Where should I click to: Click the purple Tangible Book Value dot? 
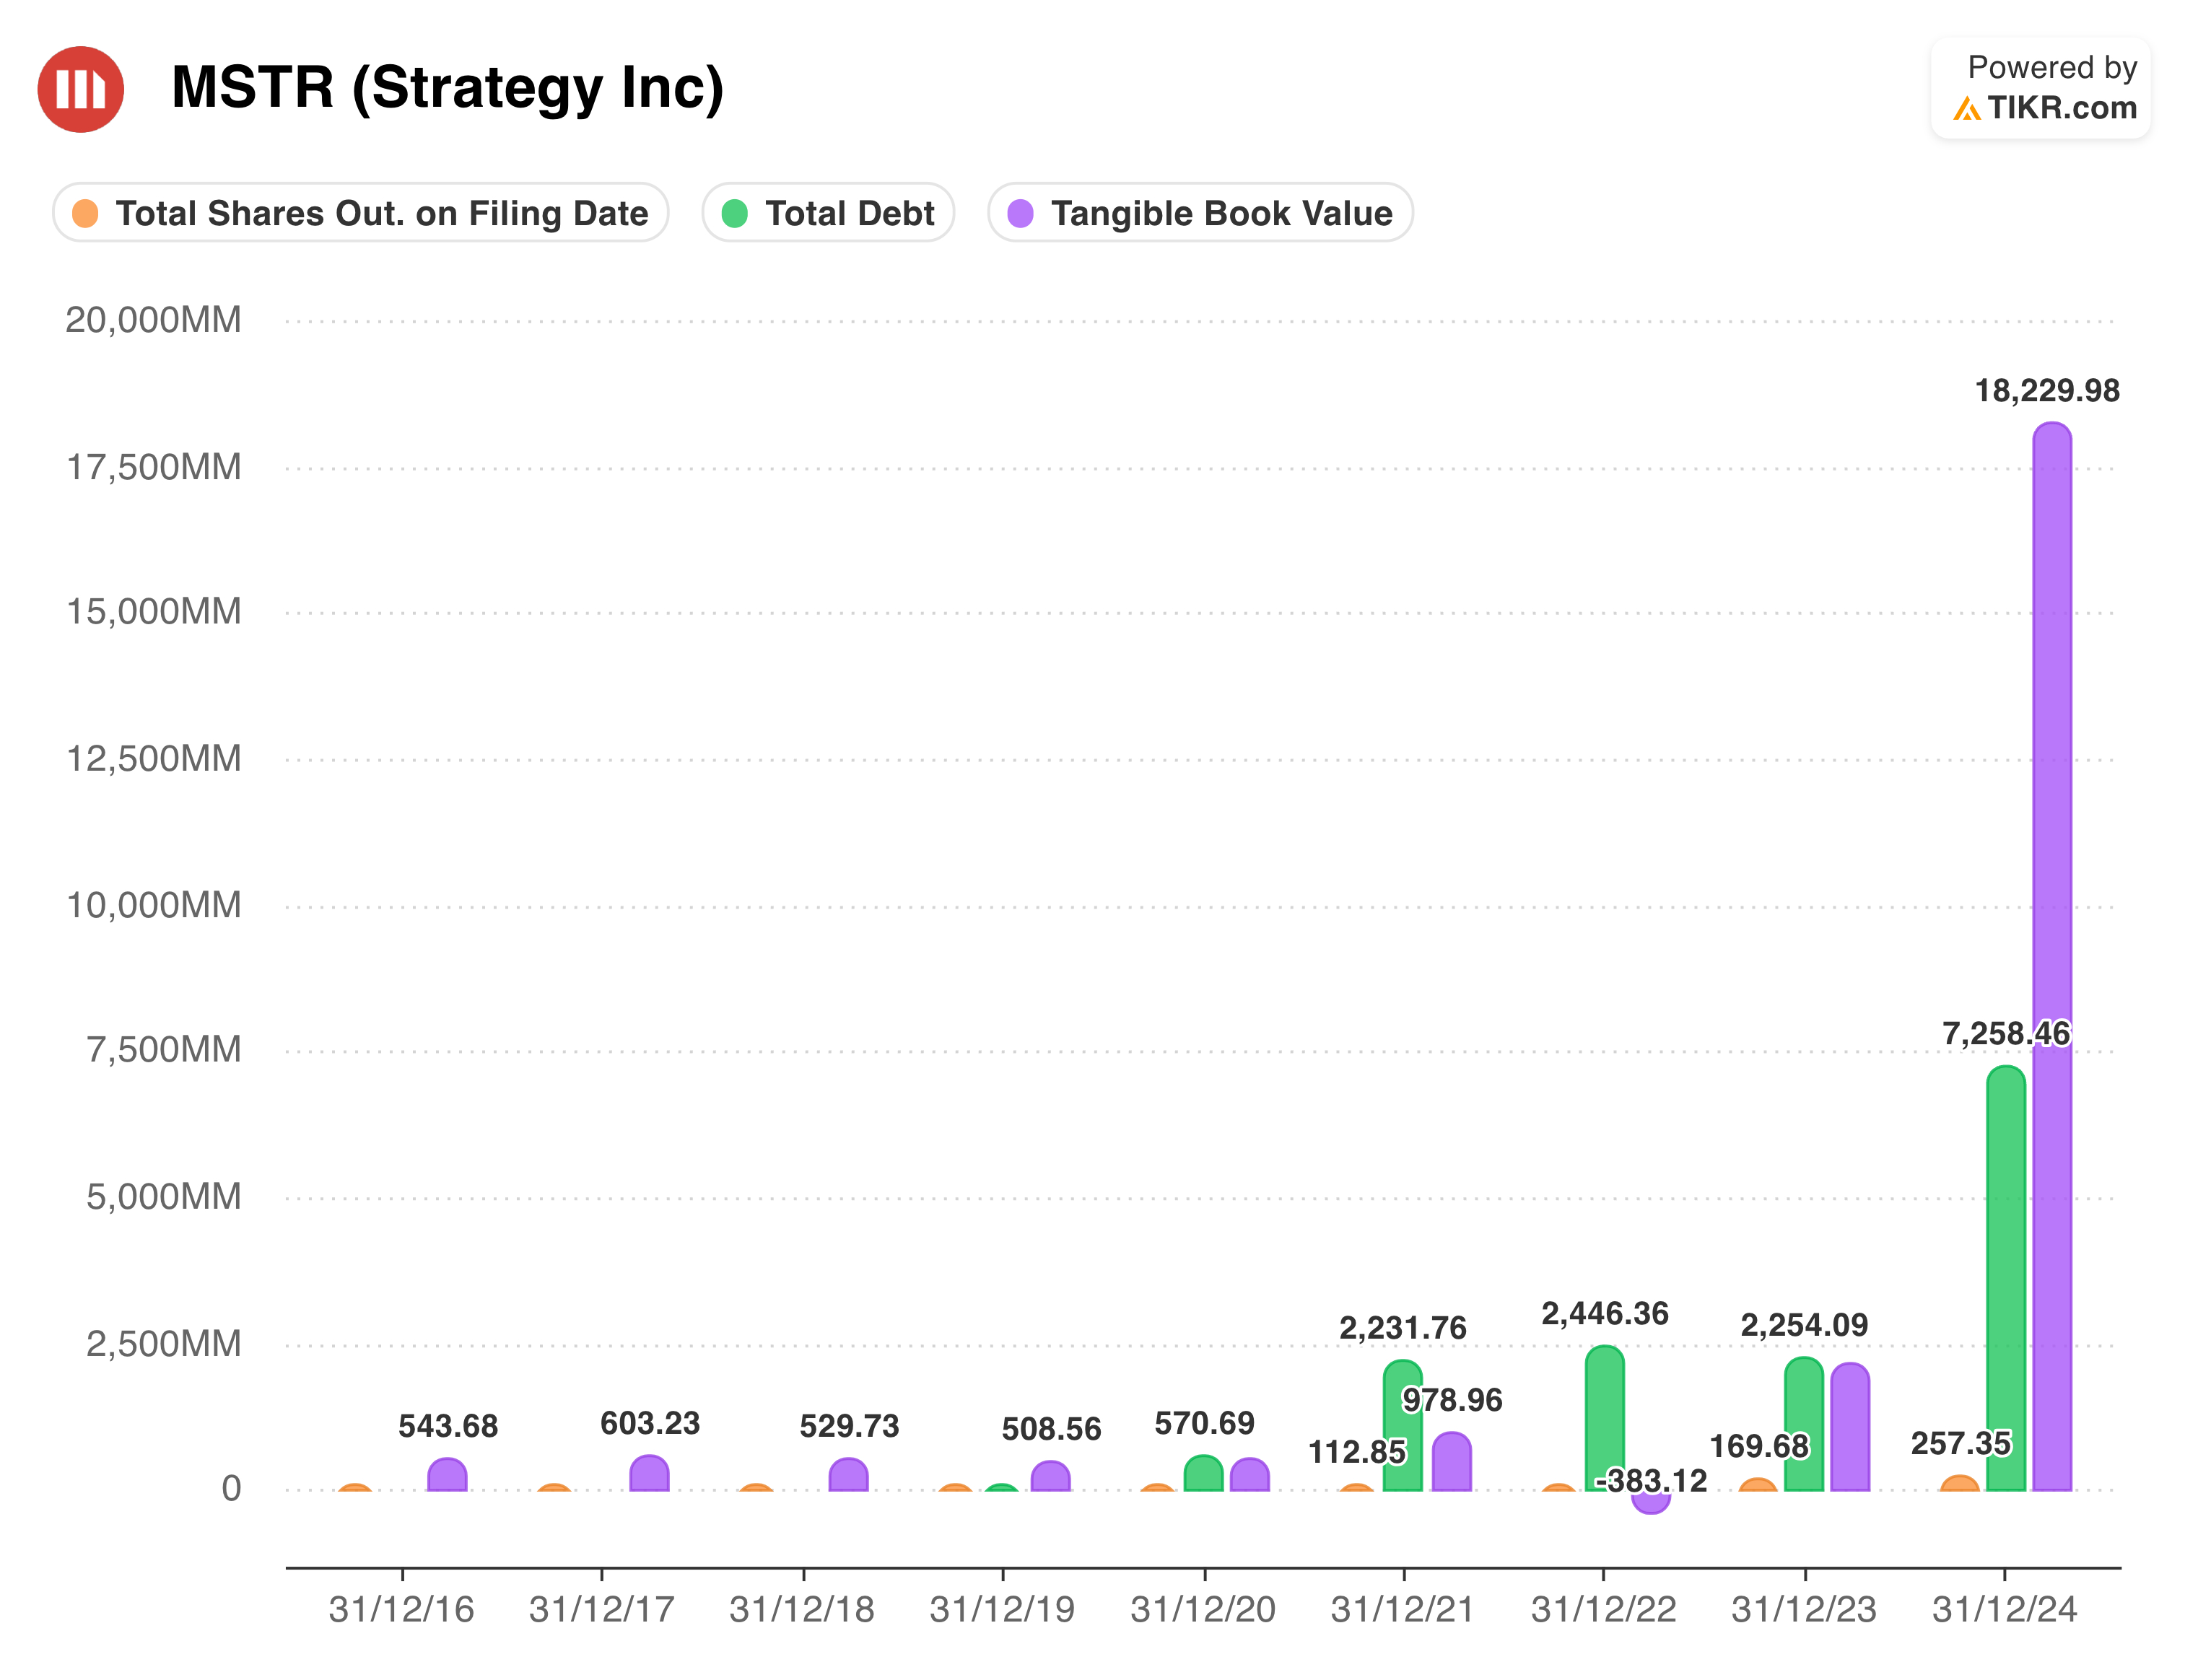point(1019,213)
